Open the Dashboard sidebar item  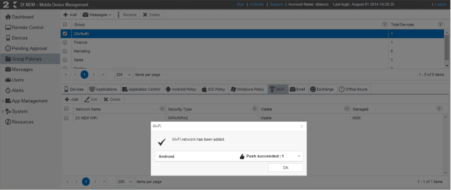click(19, 17)
